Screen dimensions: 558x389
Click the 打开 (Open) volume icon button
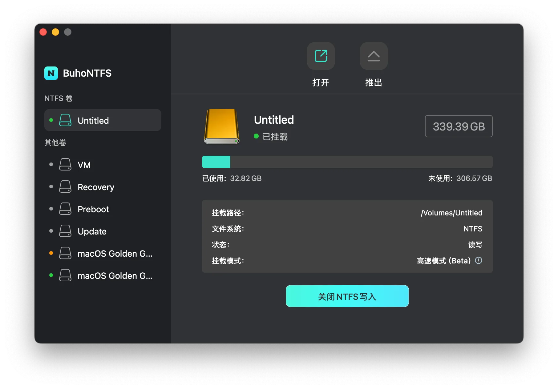pos(321,56)
